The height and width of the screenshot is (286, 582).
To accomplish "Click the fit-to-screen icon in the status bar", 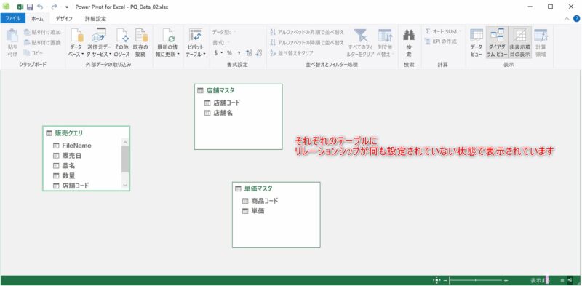I will [436, 280].
